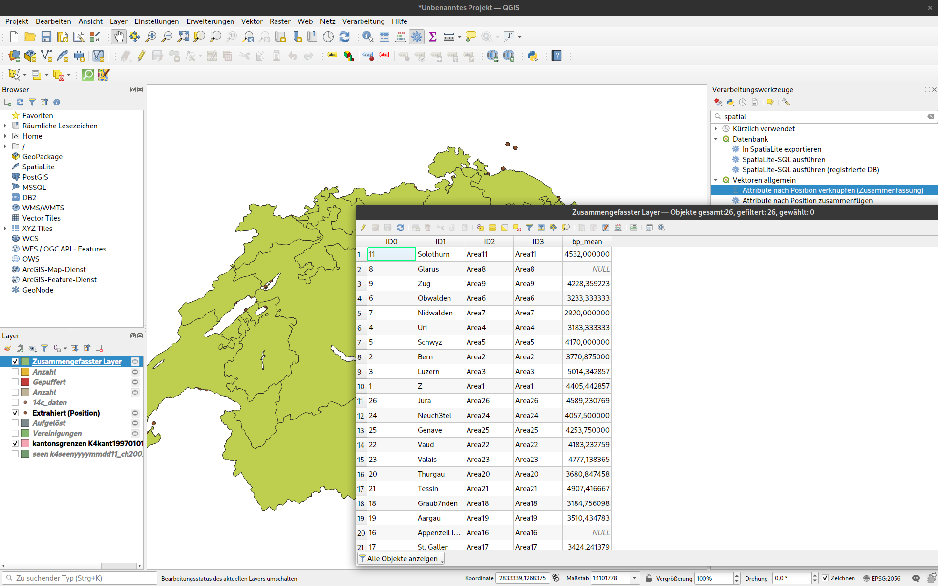
Task: Open the statistical summary sigma icon
Action: (433, 37)
